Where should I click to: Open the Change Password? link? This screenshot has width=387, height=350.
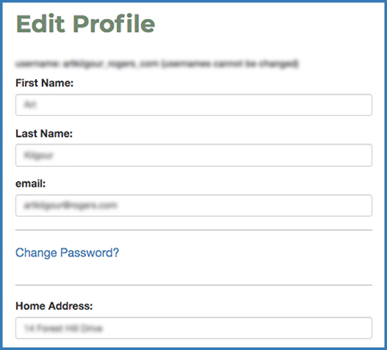[67, 253]
